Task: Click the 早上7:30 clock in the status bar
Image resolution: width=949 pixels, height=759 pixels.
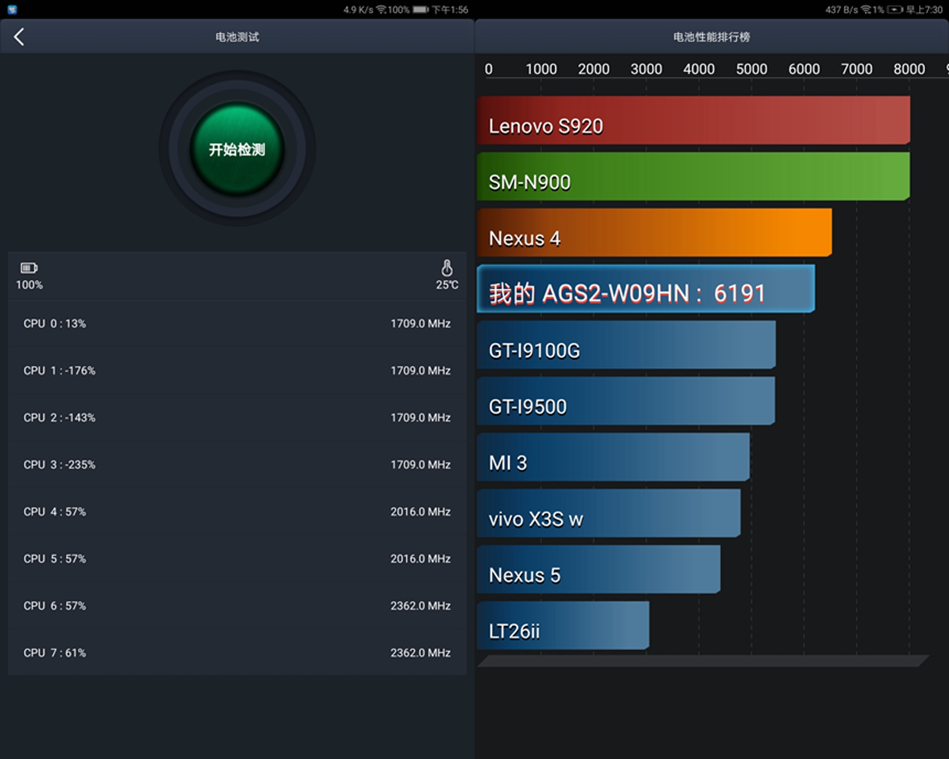Action: pyautogui.click(x=924, y=9)
